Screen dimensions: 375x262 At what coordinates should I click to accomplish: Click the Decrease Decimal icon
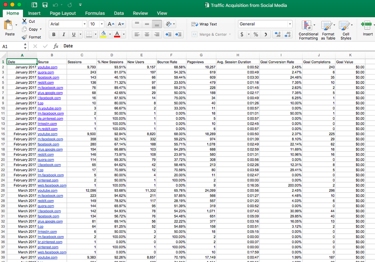288,34
